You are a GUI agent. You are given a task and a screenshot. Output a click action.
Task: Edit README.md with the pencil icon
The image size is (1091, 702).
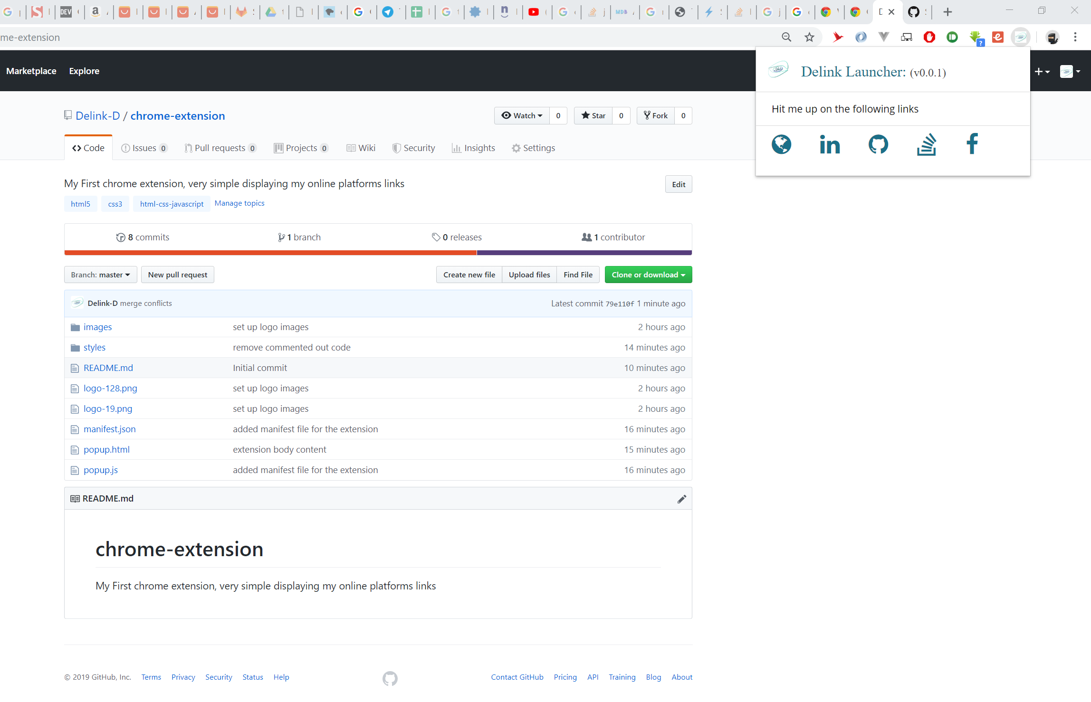[681, 499]
